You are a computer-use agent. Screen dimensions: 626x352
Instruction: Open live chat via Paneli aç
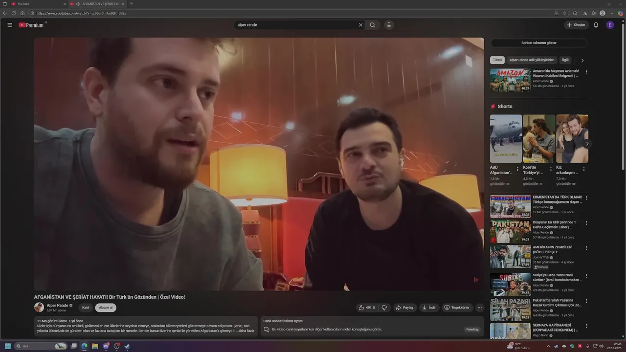pos(472,330)
